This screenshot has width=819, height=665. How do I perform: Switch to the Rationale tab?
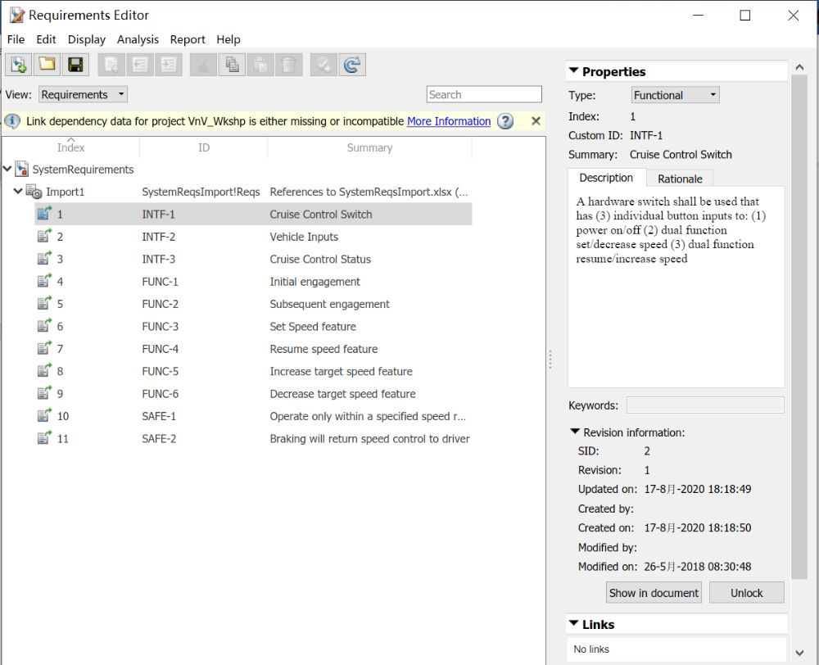pyautogui.click(x=680, y=179)
